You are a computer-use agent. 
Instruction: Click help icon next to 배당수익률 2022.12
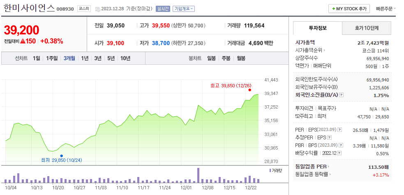pos(339,153)
